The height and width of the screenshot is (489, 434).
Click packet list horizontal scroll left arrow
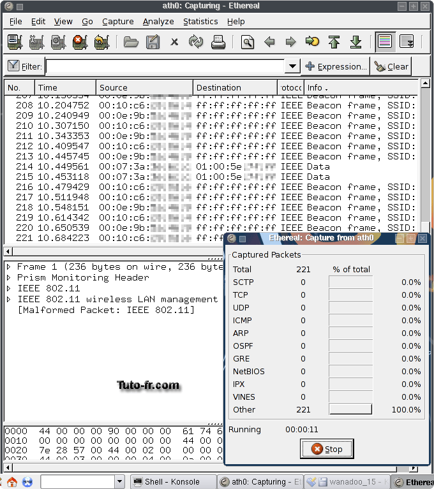click(x=8, y=251)
